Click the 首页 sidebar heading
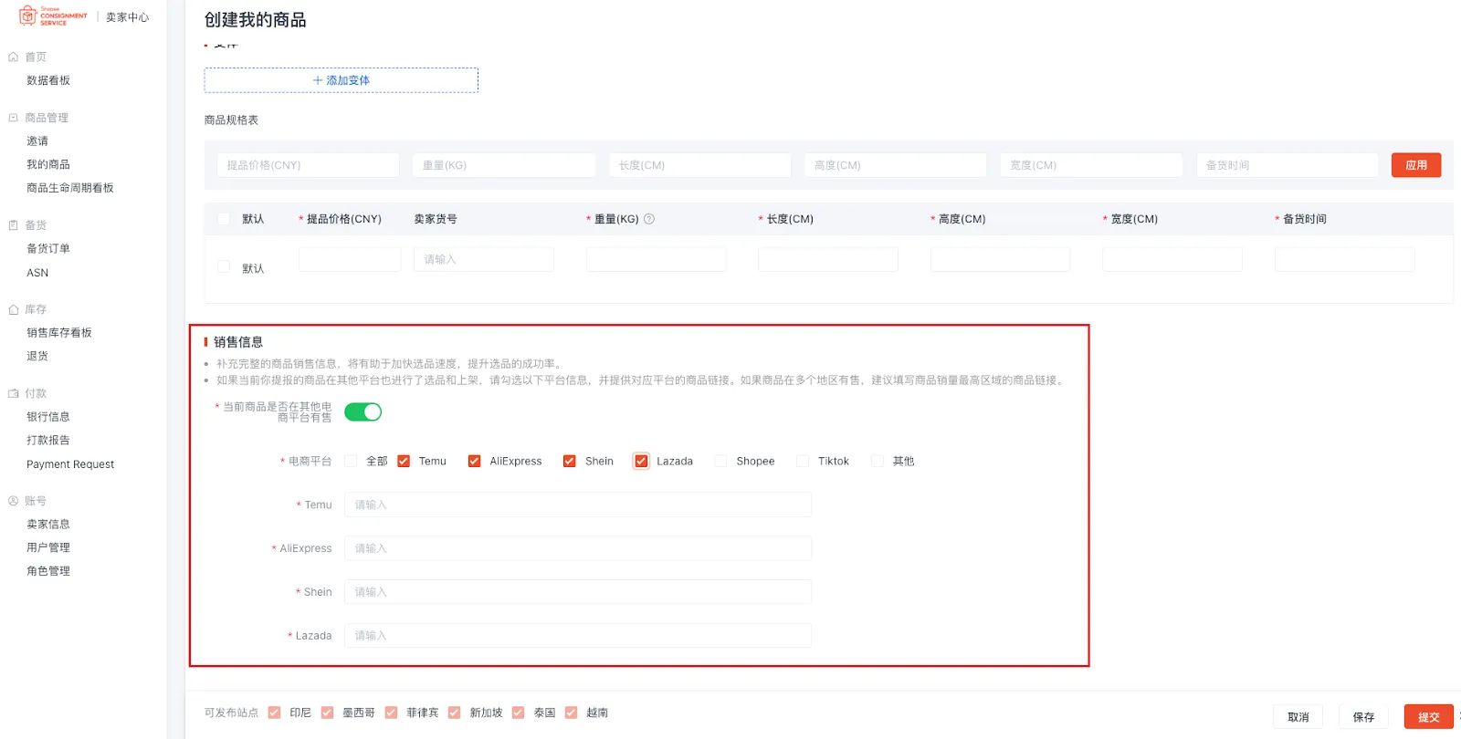 (36, 57)
